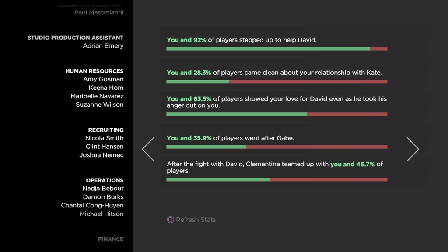This screenshot has height=252, width=448.
Task: Click the right arrow to next stats
Action: 413,149
